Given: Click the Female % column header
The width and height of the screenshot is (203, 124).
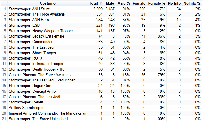Looking at the screenshot, I should pos(157,3).
